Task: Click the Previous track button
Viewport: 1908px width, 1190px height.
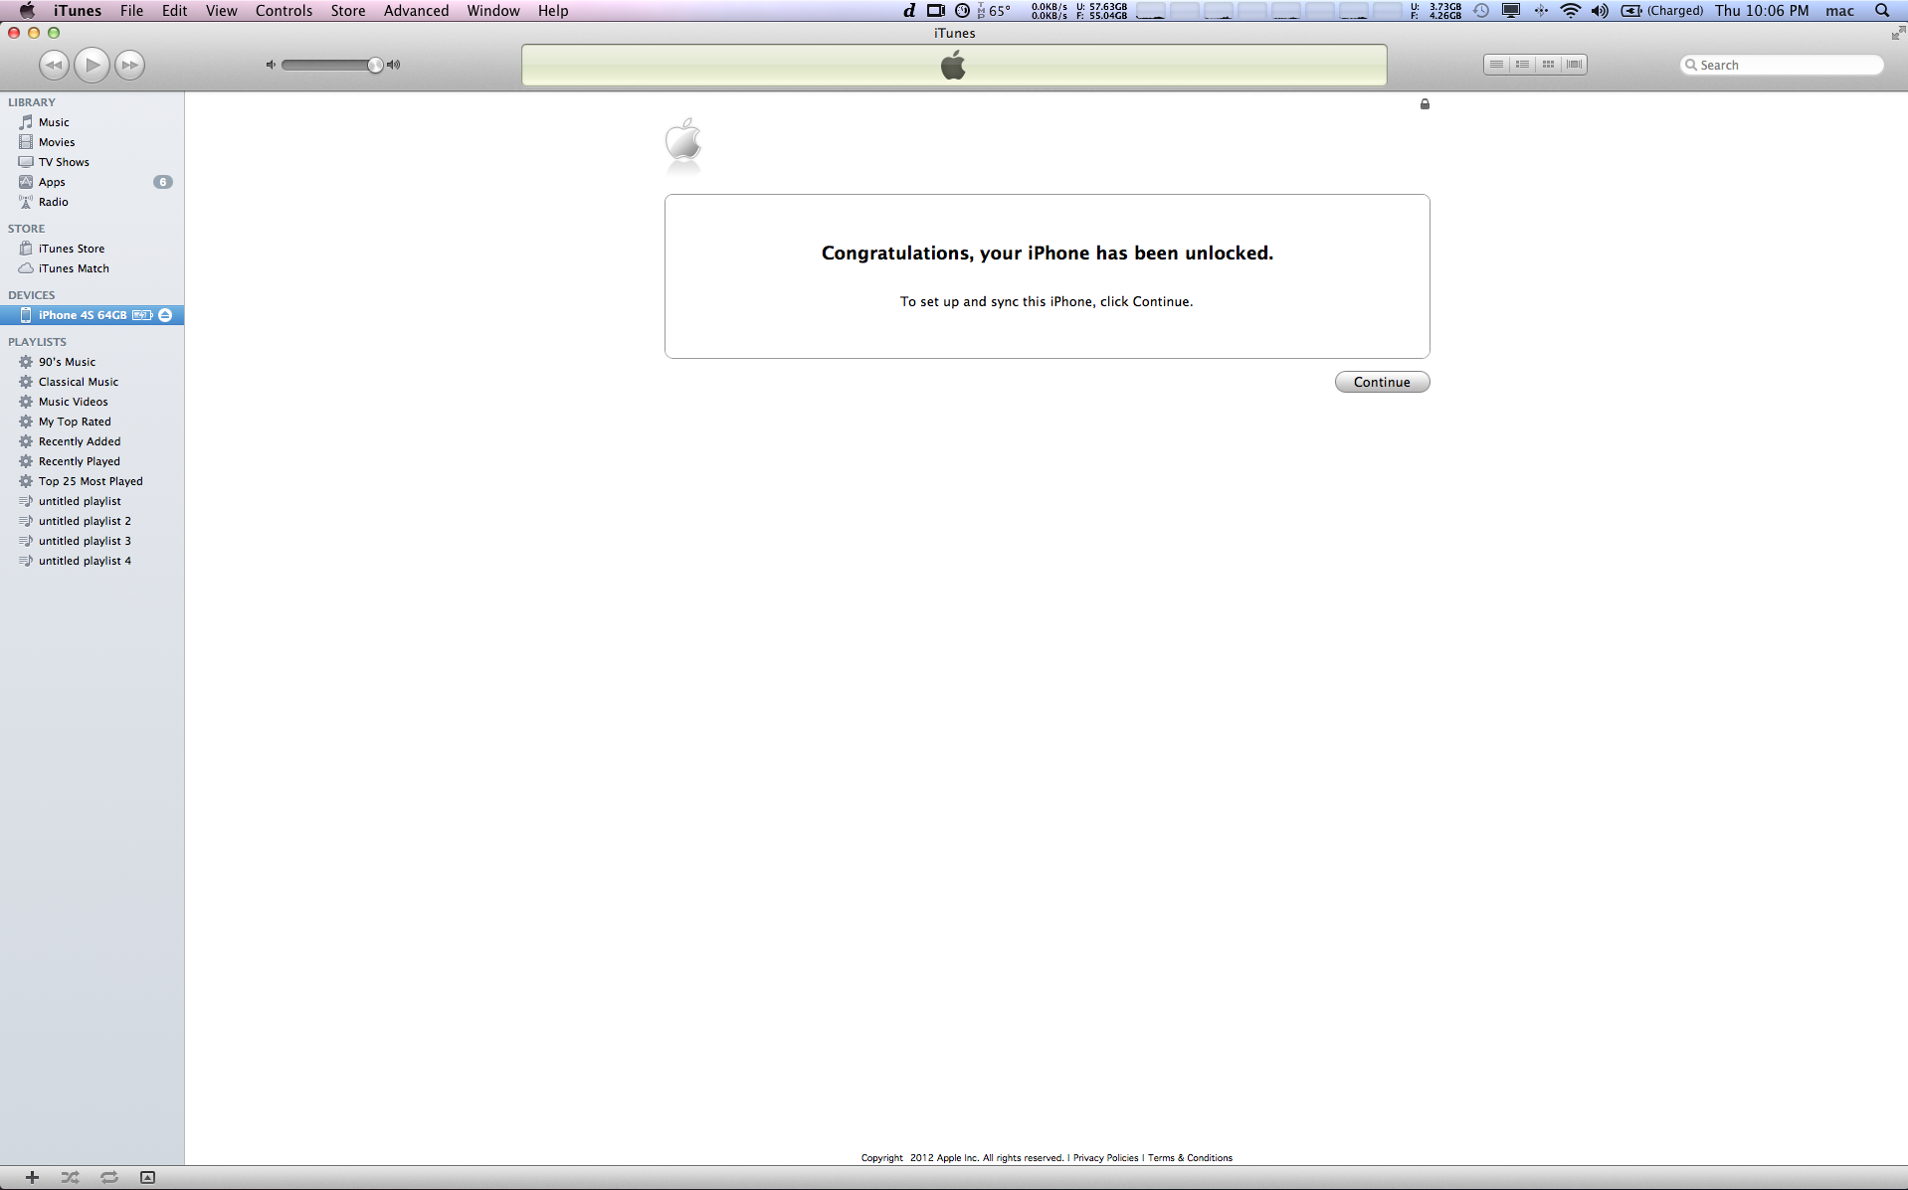Action: [x=54, y=65]
